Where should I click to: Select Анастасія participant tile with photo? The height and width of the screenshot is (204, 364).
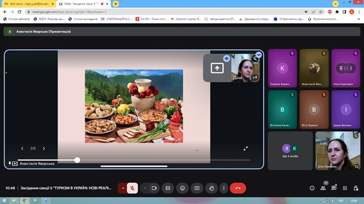314,68
